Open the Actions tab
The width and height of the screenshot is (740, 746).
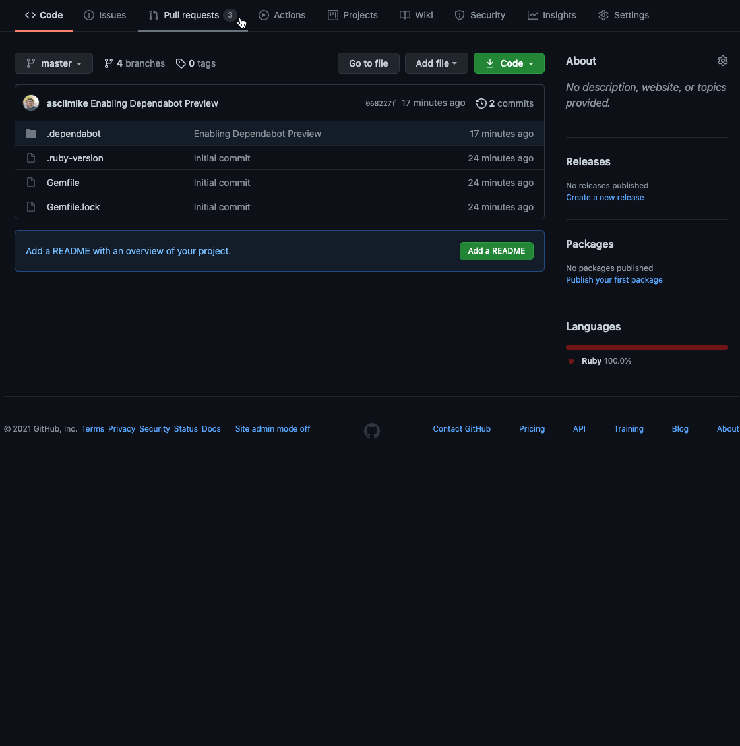tap(282, 15)
